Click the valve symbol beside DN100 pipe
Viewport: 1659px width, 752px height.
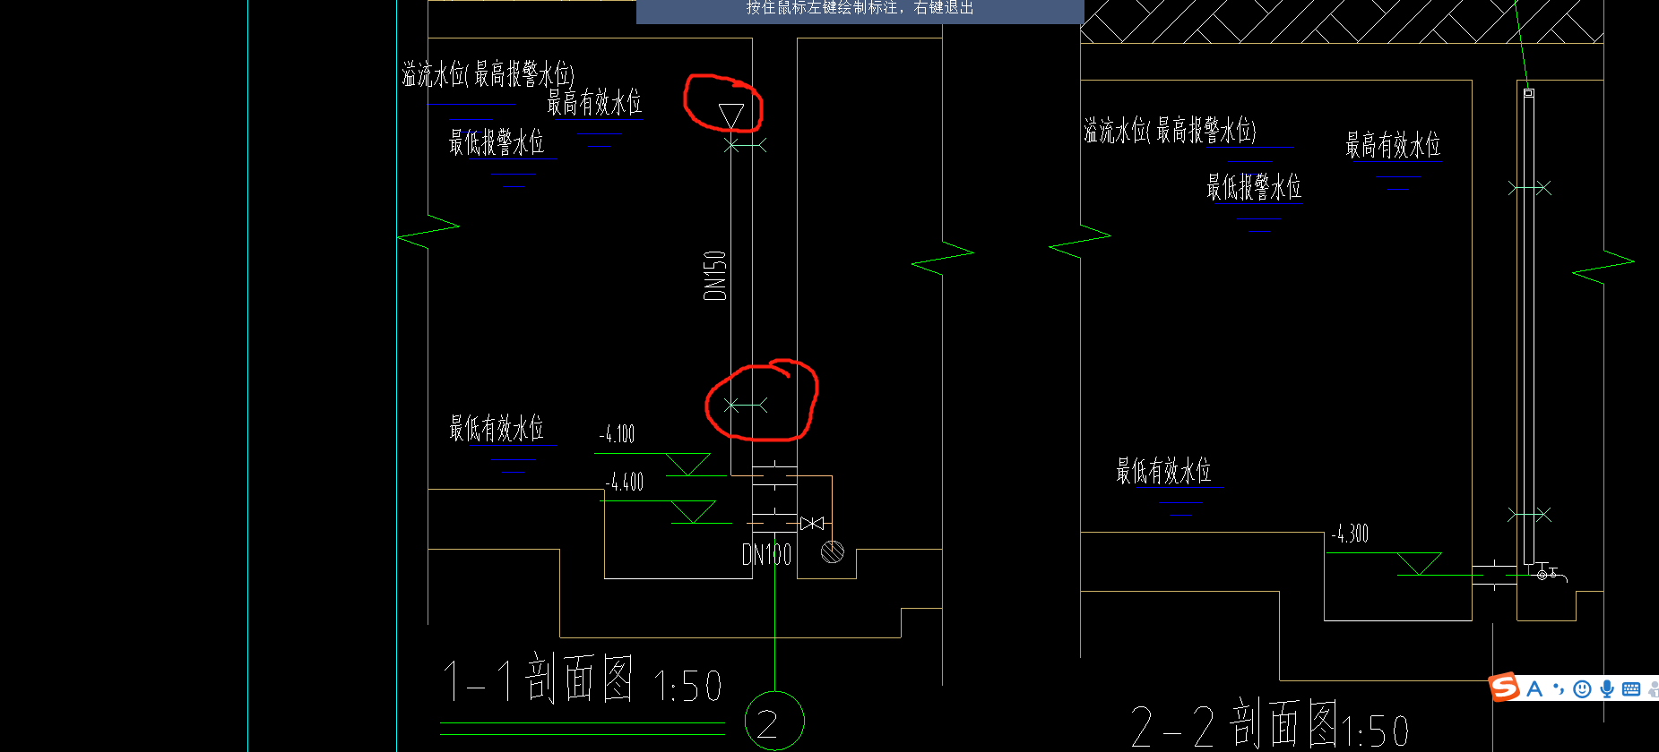pos(812,523)
